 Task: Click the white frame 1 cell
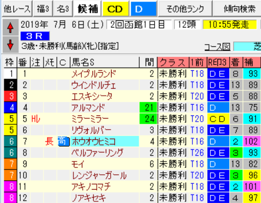(x=10, y=74)
